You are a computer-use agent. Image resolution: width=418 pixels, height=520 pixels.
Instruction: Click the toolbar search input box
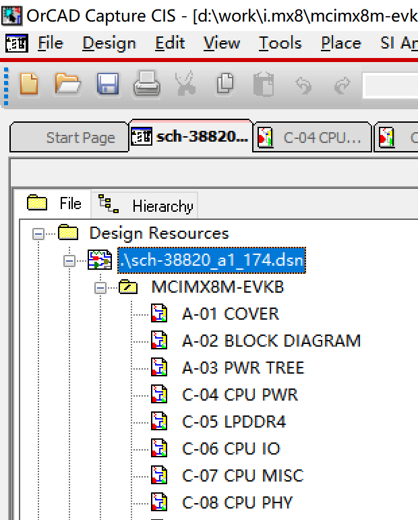pyautogui.click(x=390, y=85)
